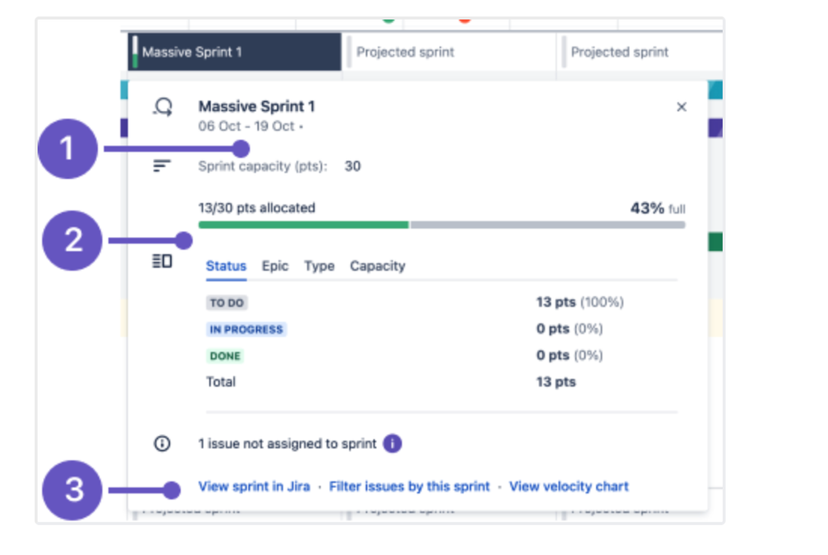Click the sprint cycle icon beside Massive Sprint 1

tap(163, 107)
